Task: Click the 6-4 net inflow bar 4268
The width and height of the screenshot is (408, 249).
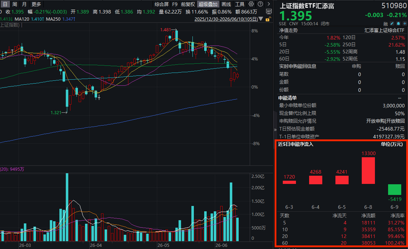Action: [316, 180]
